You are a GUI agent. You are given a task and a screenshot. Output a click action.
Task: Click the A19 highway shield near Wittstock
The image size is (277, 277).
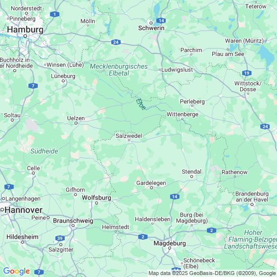point(247,73)
